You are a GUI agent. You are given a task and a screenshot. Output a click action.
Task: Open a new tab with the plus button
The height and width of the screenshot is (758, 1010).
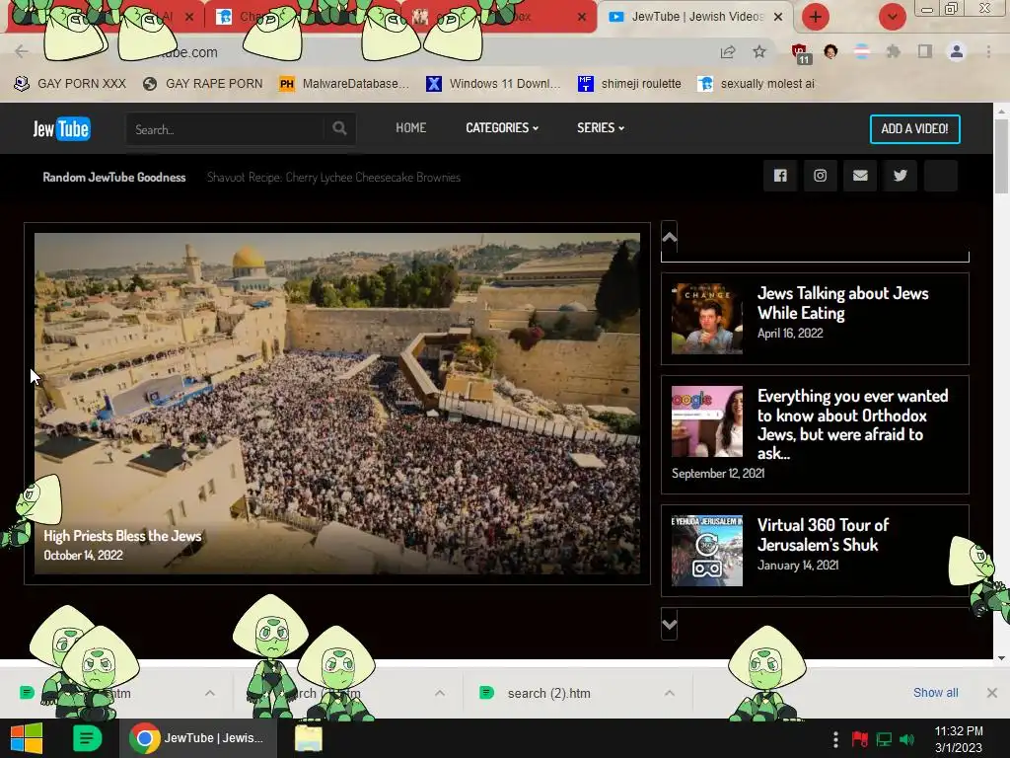click(x=815, y=17)
